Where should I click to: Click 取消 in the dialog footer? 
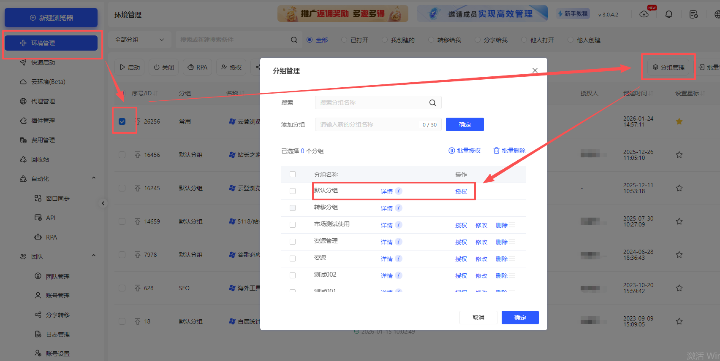pos(478,318)
